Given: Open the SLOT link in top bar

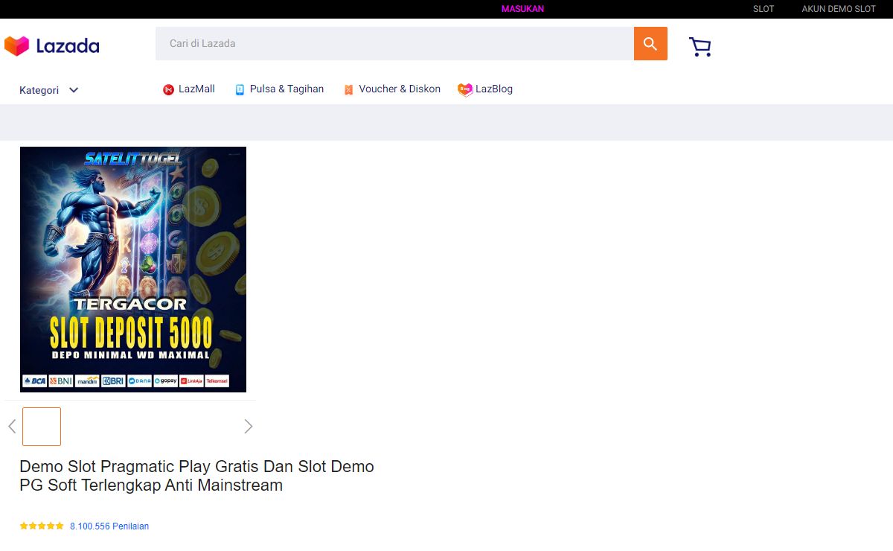Looking at the screenshot, I should [764, 9].
